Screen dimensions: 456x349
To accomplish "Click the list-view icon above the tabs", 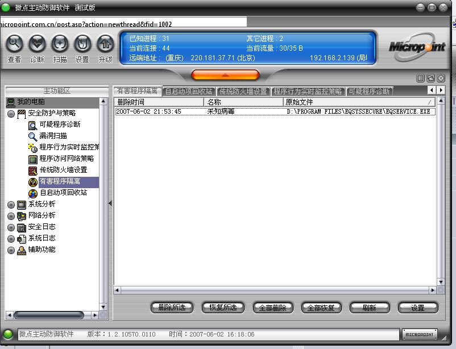I will coord(420,78).
